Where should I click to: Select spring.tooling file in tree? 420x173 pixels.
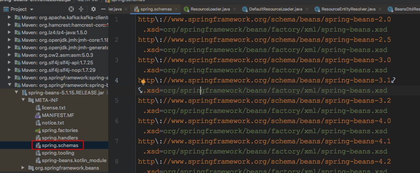pos(58,153)
